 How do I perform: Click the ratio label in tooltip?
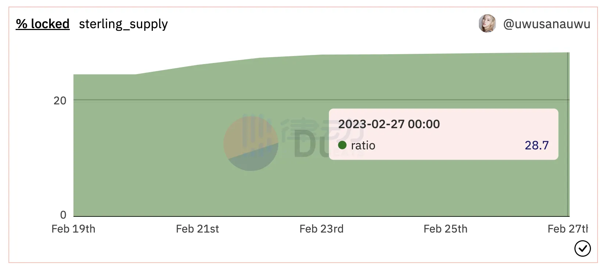[363, 146]
